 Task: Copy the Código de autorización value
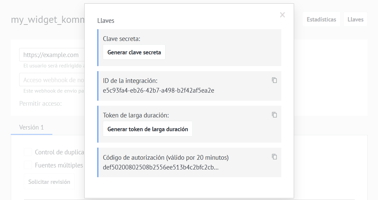pyautogui.click(x=274, y=157)
